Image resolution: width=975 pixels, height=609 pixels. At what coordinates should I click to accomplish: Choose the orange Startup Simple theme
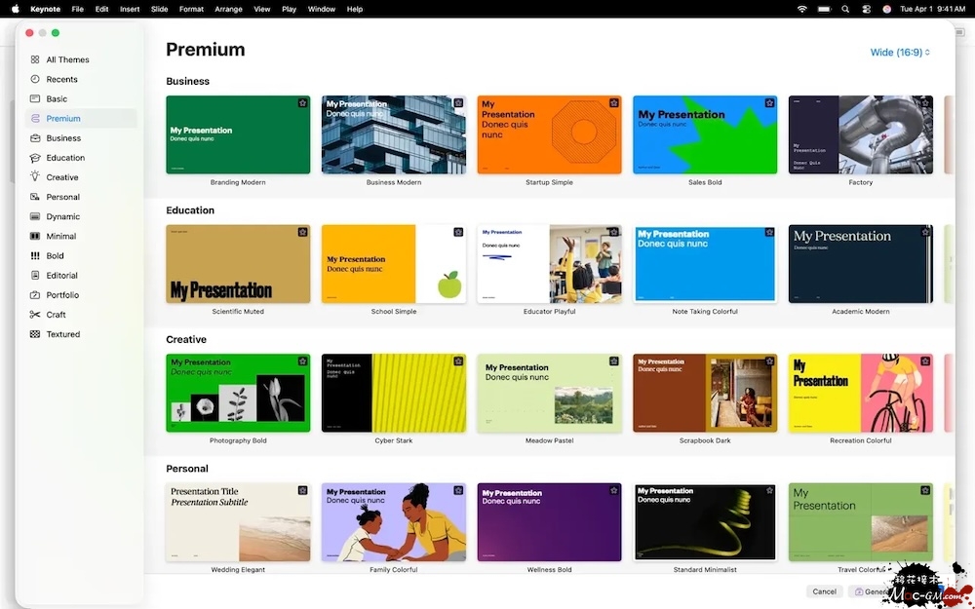[549, 134]
